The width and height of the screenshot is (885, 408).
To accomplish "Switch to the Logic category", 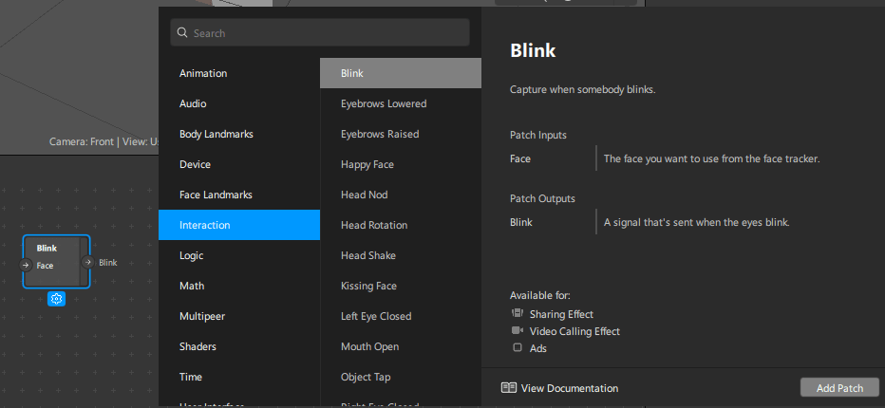I will click(191, 255).
